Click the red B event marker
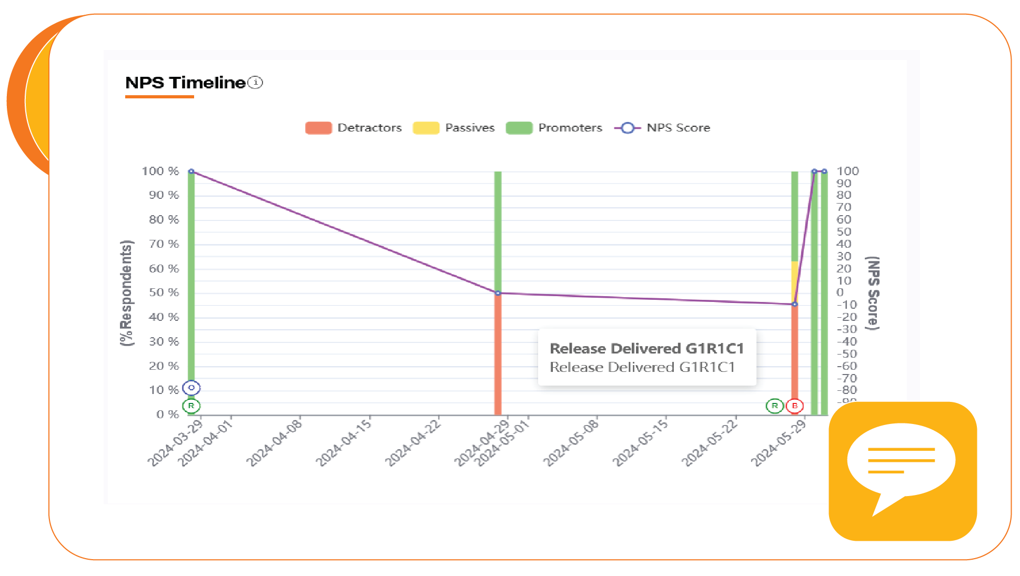The image size is (1020, 576). 795,406
